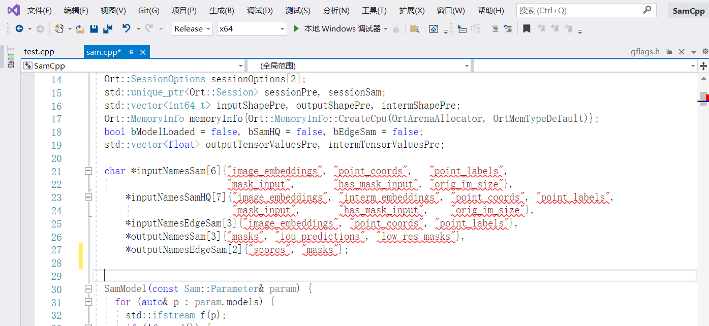Toggle a bookmark on the current line
Screen dimensions: 709x326
point(526,29)
